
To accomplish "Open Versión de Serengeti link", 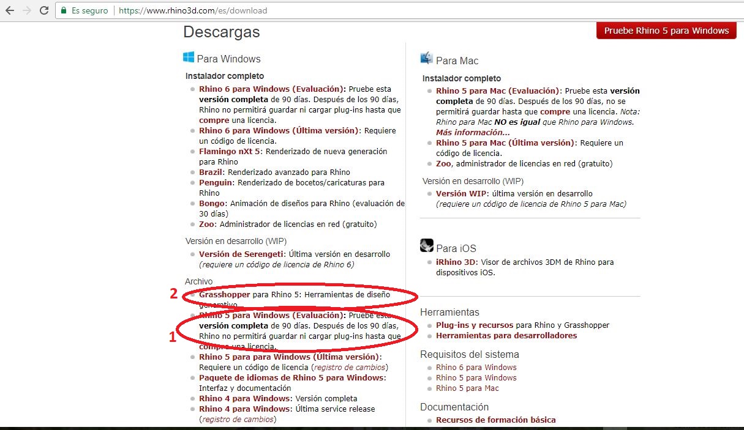I will coord(241,254).
